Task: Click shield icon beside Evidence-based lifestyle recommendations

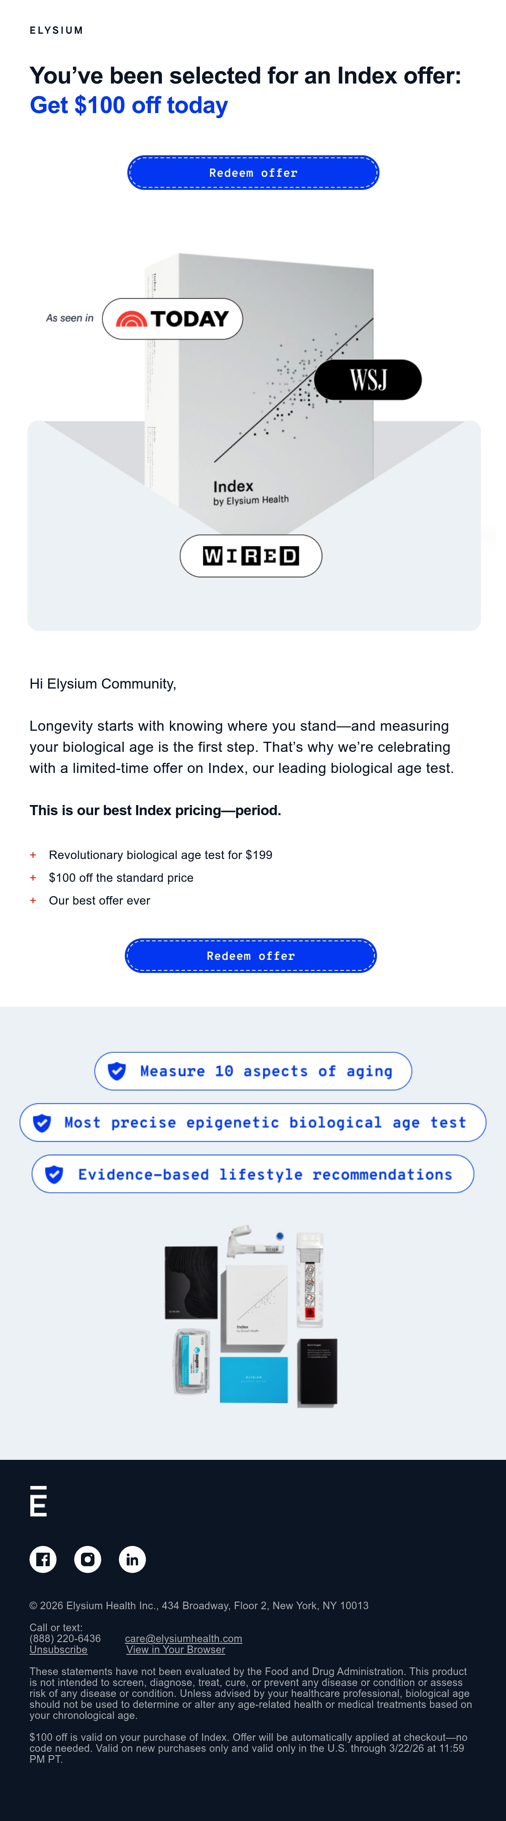Action: point(54,1174)
